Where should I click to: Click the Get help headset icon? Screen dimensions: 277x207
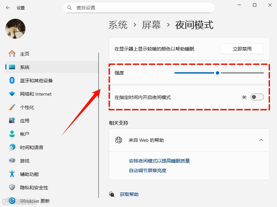coord(112,194)
